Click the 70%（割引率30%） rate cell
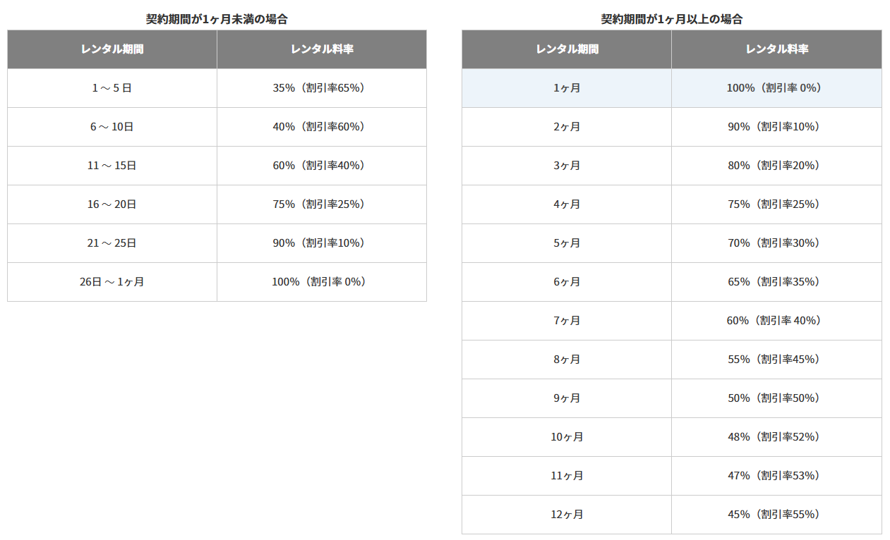This screenshot has height=540, width=890. point(776,243)
